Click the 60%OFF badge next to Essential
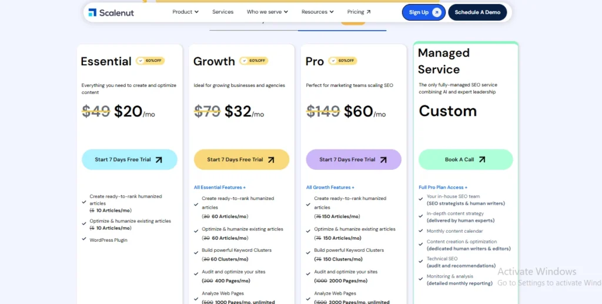The width and height of the screenshot is (602, 304). click(x=150, y=61)
